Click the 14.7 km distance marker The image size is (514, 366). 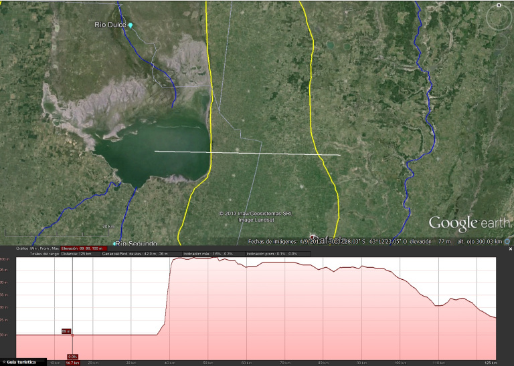click(x=72, y=363)
